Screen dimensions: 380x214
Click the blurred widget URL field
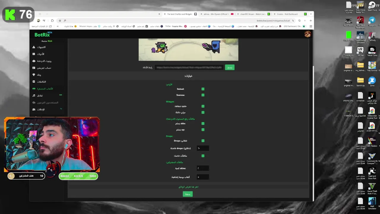tap(189, 67)
